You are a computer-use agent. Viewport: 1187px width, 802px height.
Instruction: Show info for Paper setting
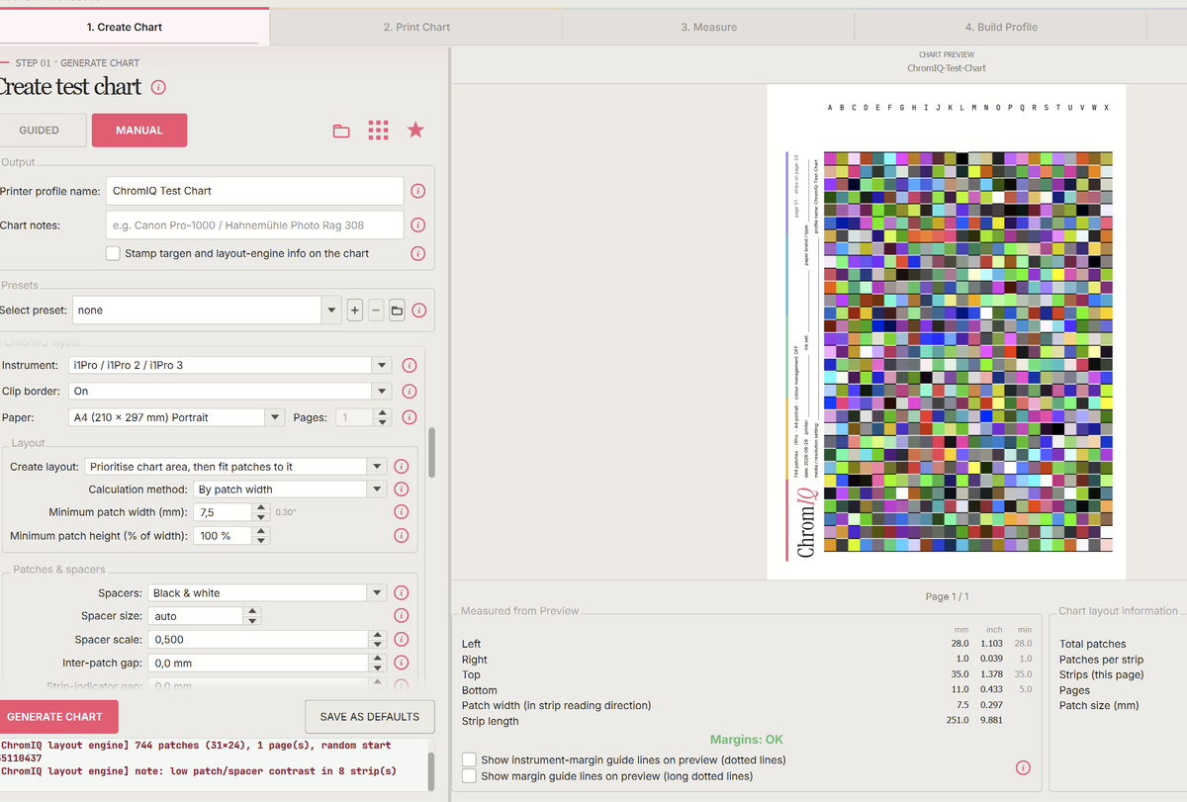click(410, 417)
